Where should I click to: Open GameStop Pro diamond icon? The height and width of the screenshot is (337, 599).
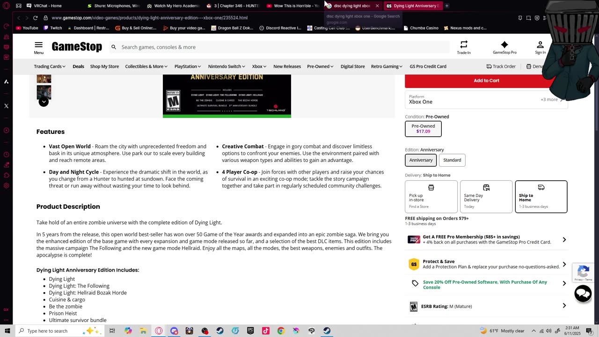point(504,47)
